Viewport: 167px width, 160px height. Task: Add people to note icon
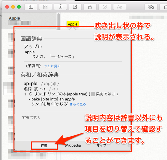coord(151,7)
